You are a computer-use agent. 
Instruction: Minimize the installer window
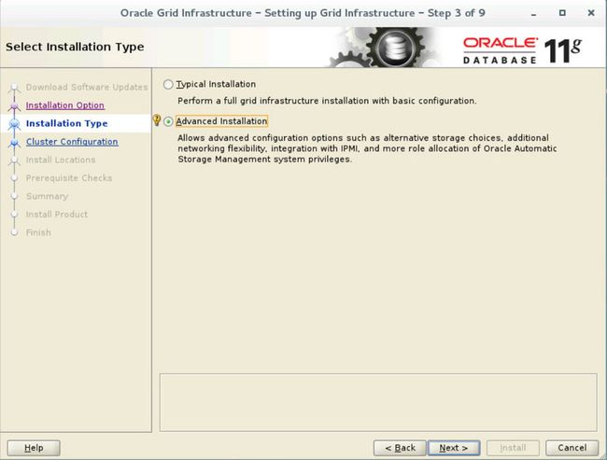(534, 14)
